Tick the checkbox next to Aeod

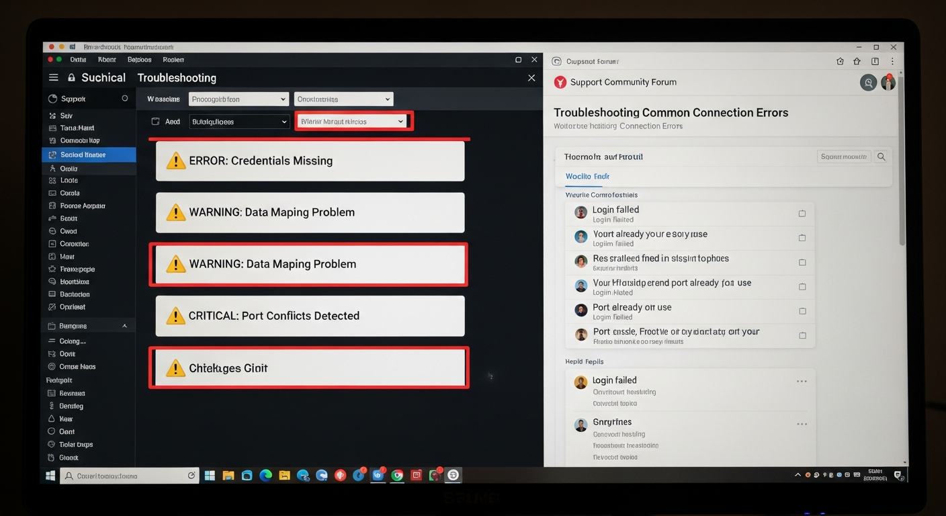click(x=155, y=122)
